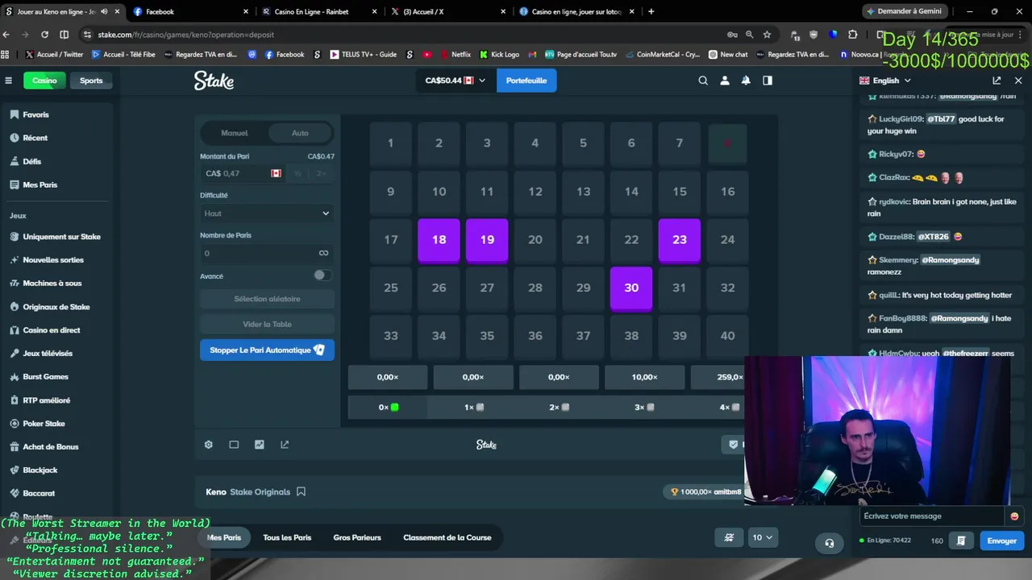The height and width of the screenshot is (580, 1032).
Task: Open Classement de la Course tab
Action: point(447,537)
